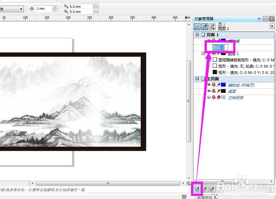Open Object Manager flyout options arrow
This screenshot has height=199, width=276.
click(272, 26)
